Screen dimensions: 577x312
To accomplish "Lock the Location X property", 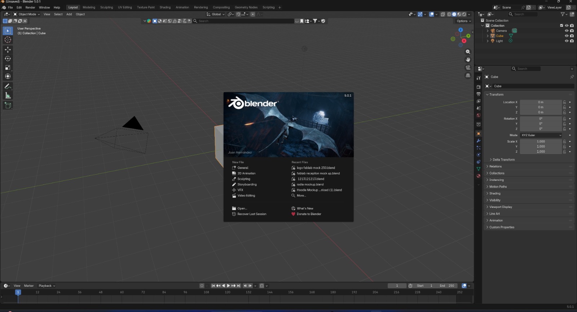I will click(565, 102).
